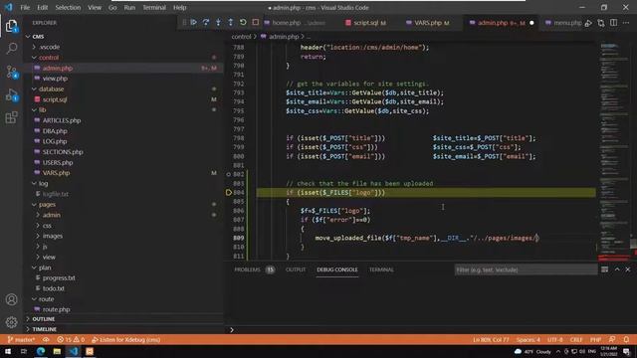
Task: Click Listen for Xdebug (cms) status item
Action: tap(126, 339)
